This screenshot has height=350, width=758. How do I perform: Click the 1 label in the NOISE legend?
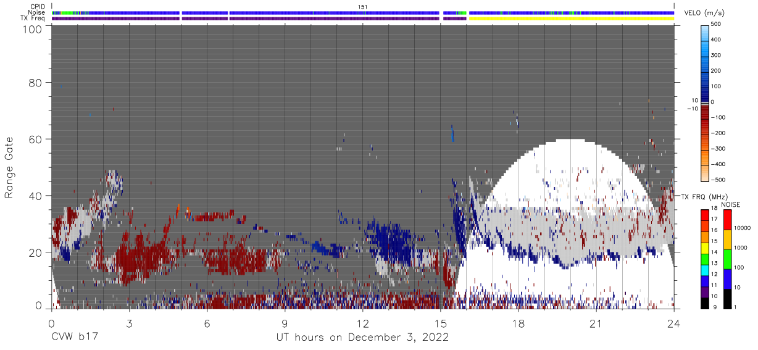(735, 307)
